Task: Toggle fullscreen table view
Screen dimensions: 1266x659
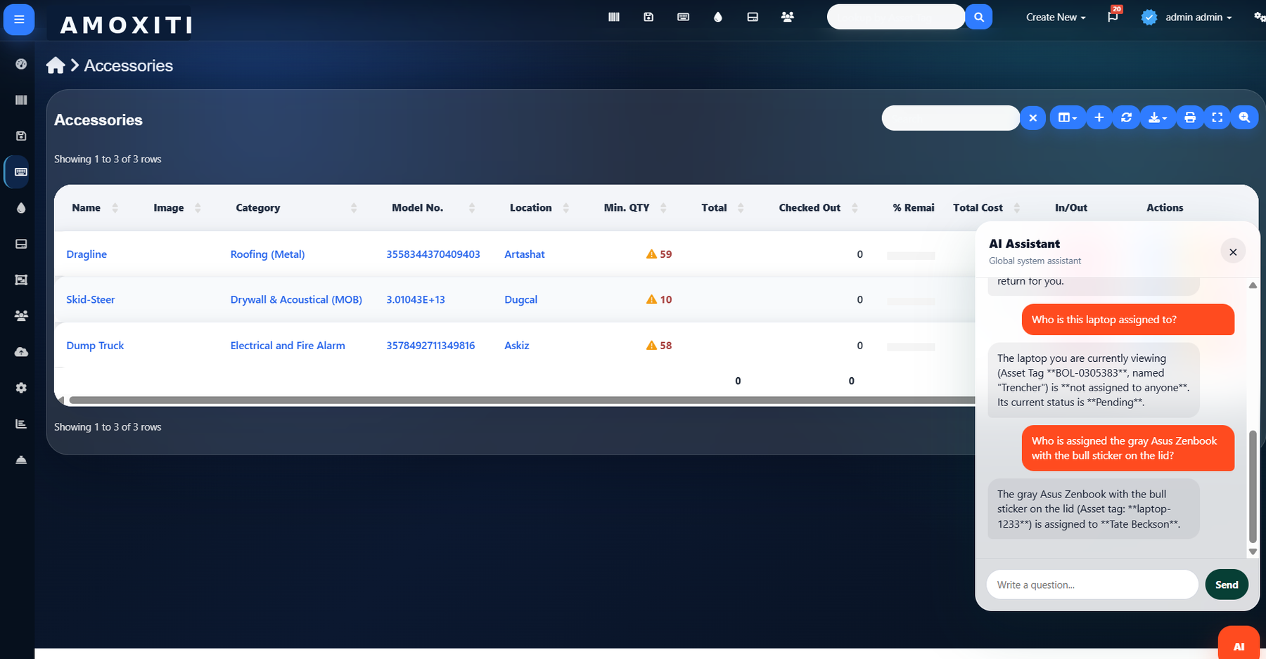Action: [x=1217, y=118]
